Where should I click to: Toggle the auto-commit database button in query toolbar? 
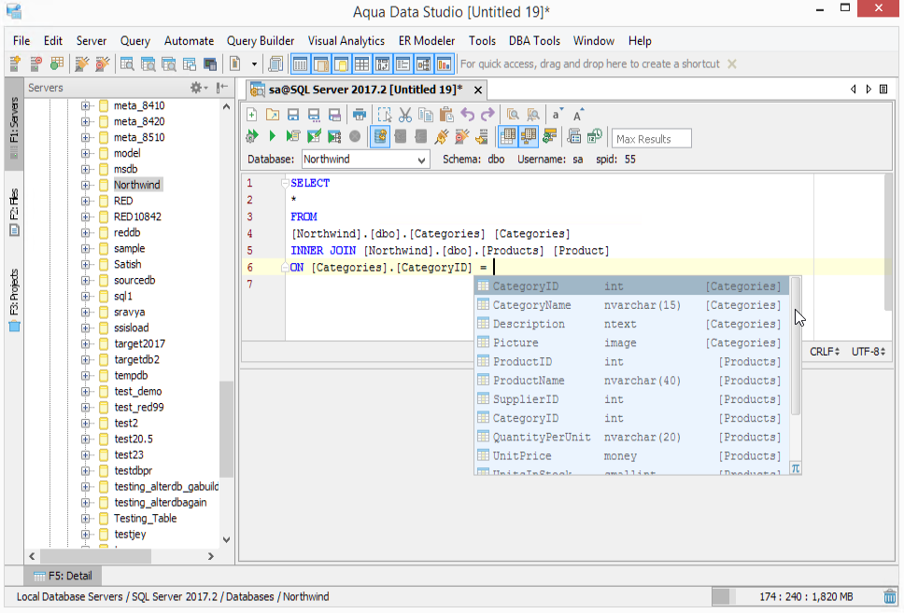click(x=380, y=137)
